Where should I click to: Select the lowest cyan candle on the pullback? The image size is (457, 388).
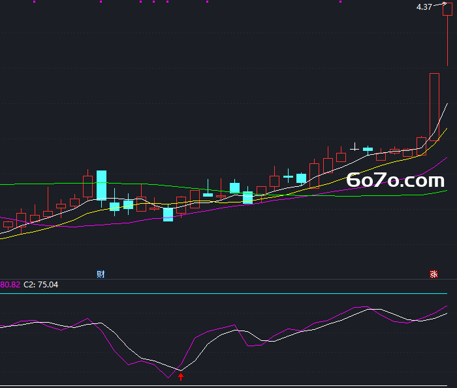point(168,214)
